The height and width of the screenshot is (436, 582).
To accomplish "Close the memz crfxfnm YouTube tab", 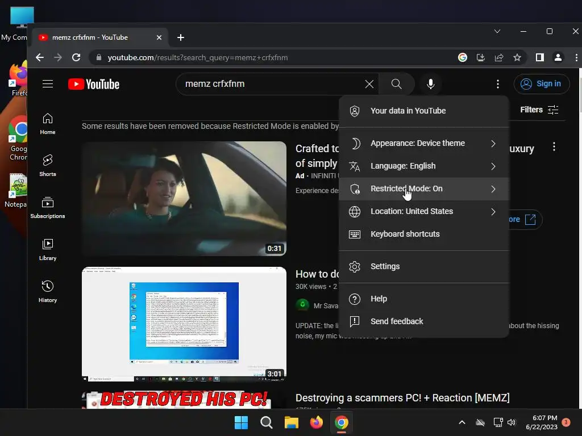I will coord(159,37).
